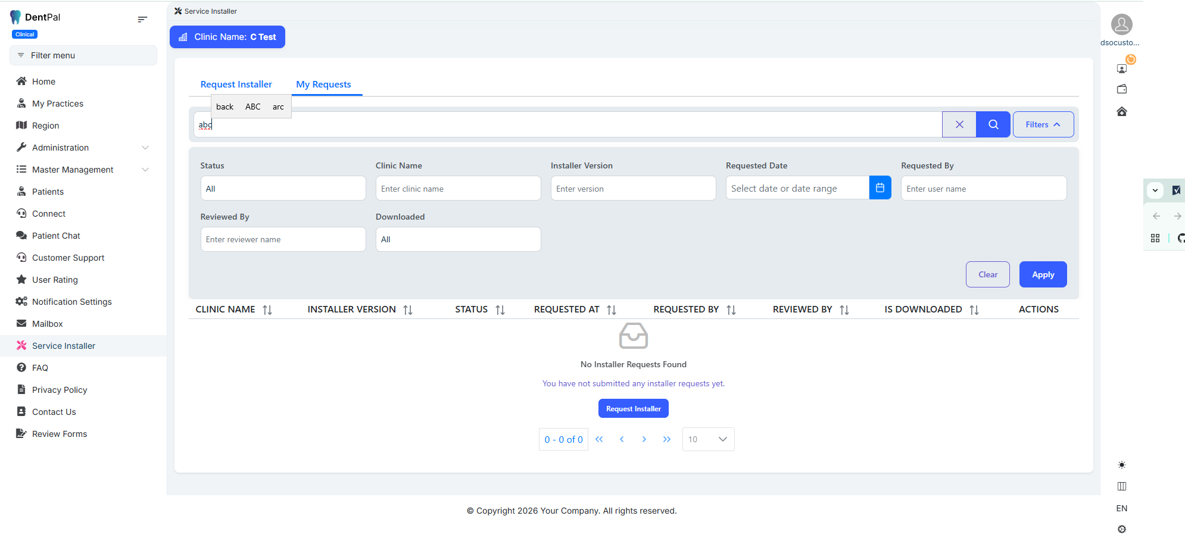Click the Enter clinic name field
The width and height of the screenshot is (1185, 544).
[x=457, y=189]
